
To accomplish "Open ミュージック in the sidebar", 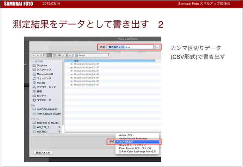I will coord(42,78).
